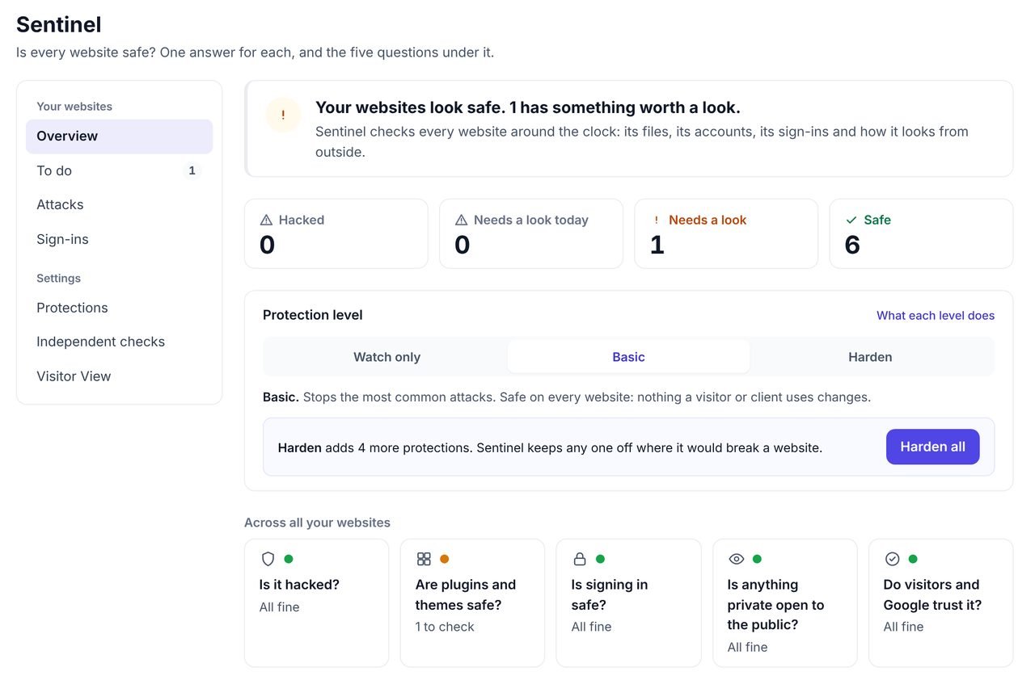Open the Is it hacked? card
This screenshot has height=680, width=1035.
[317, 603]
